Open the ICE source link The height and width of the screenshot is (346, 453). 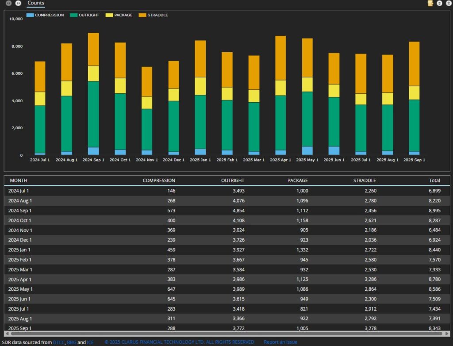click(x=90, y=342)
